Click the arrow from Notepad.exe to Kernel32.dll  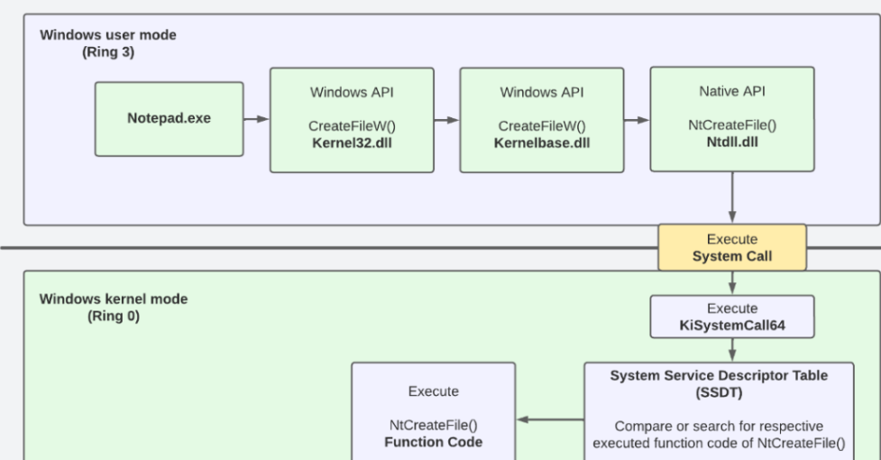coord(256,119)
